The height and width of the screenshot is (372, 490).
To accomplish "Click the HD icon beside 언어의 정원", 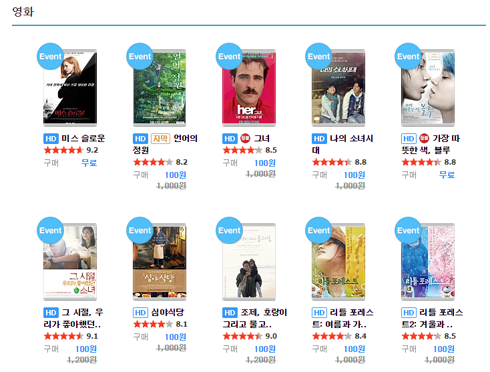I will click(x=140, y=139).
